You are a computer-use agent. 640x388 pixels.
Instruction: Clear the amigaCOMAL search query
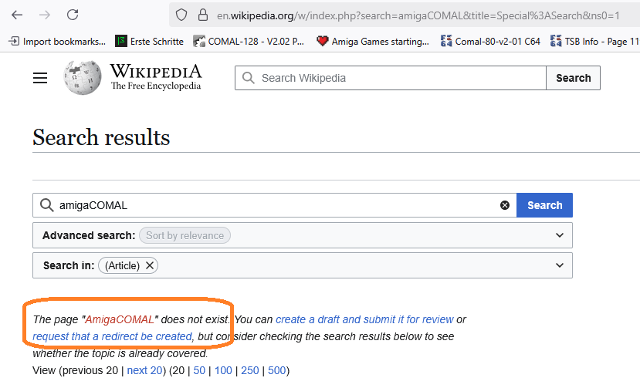[x=505, y=205]
